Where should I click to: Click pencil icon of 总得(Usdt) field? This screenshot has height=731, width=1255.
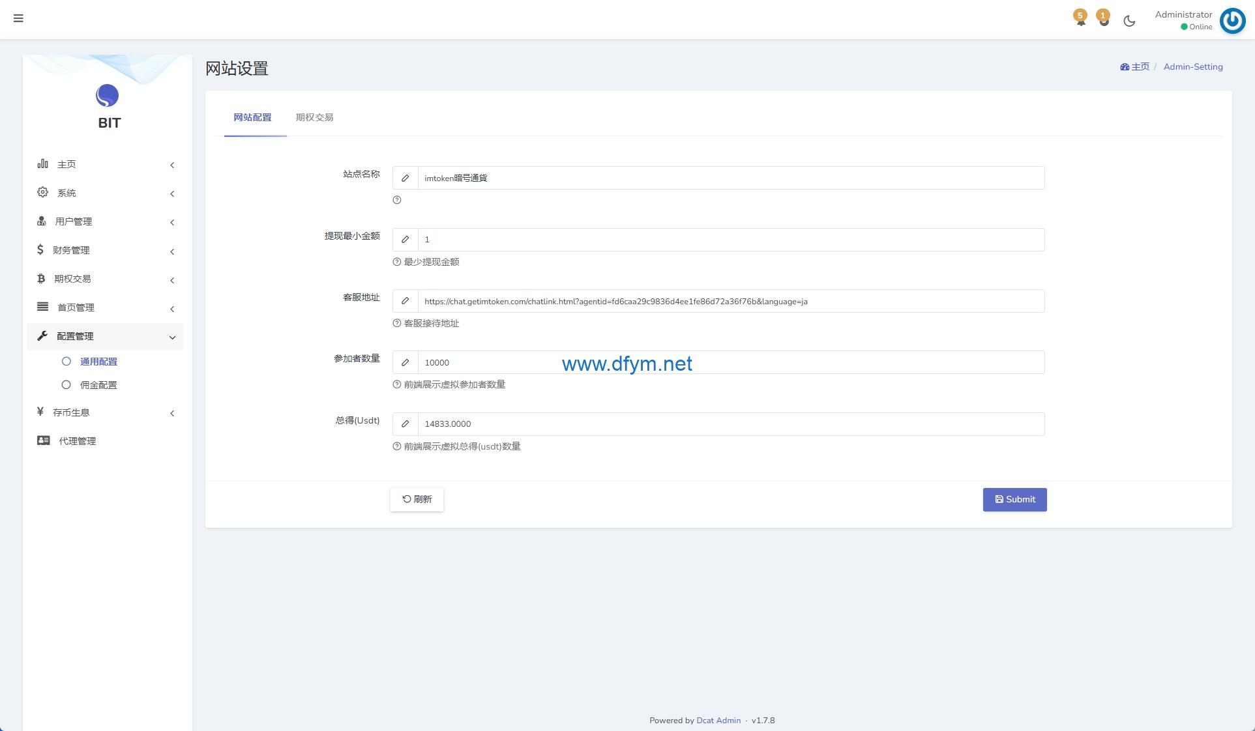(x=405, y=424)
